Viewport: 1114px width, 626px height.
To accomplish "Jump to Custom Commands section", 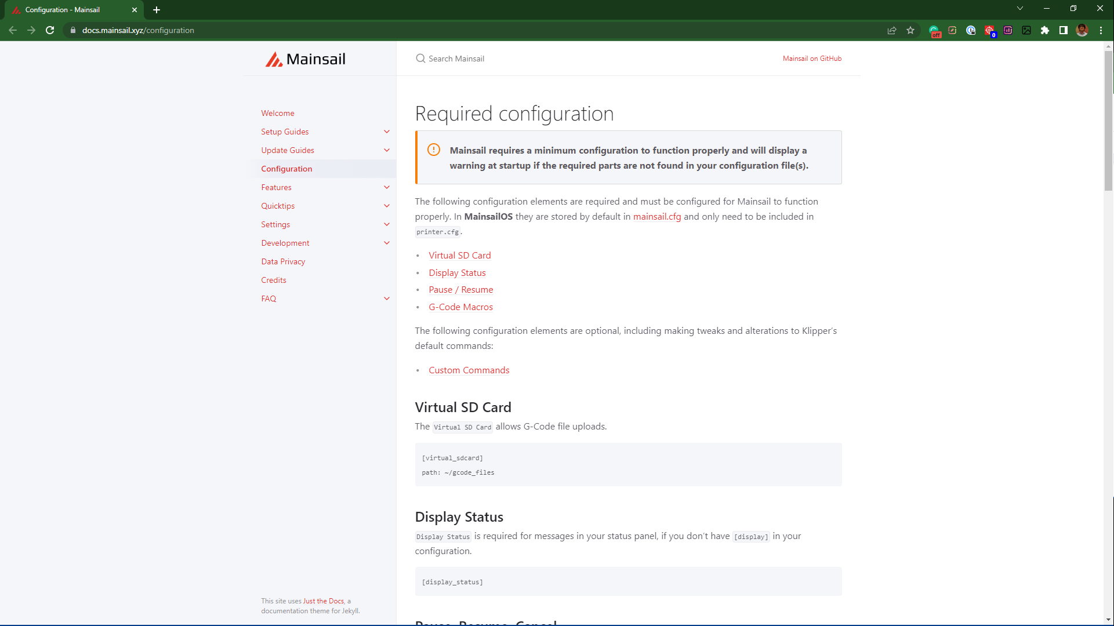I will click(x=469, y=370).
